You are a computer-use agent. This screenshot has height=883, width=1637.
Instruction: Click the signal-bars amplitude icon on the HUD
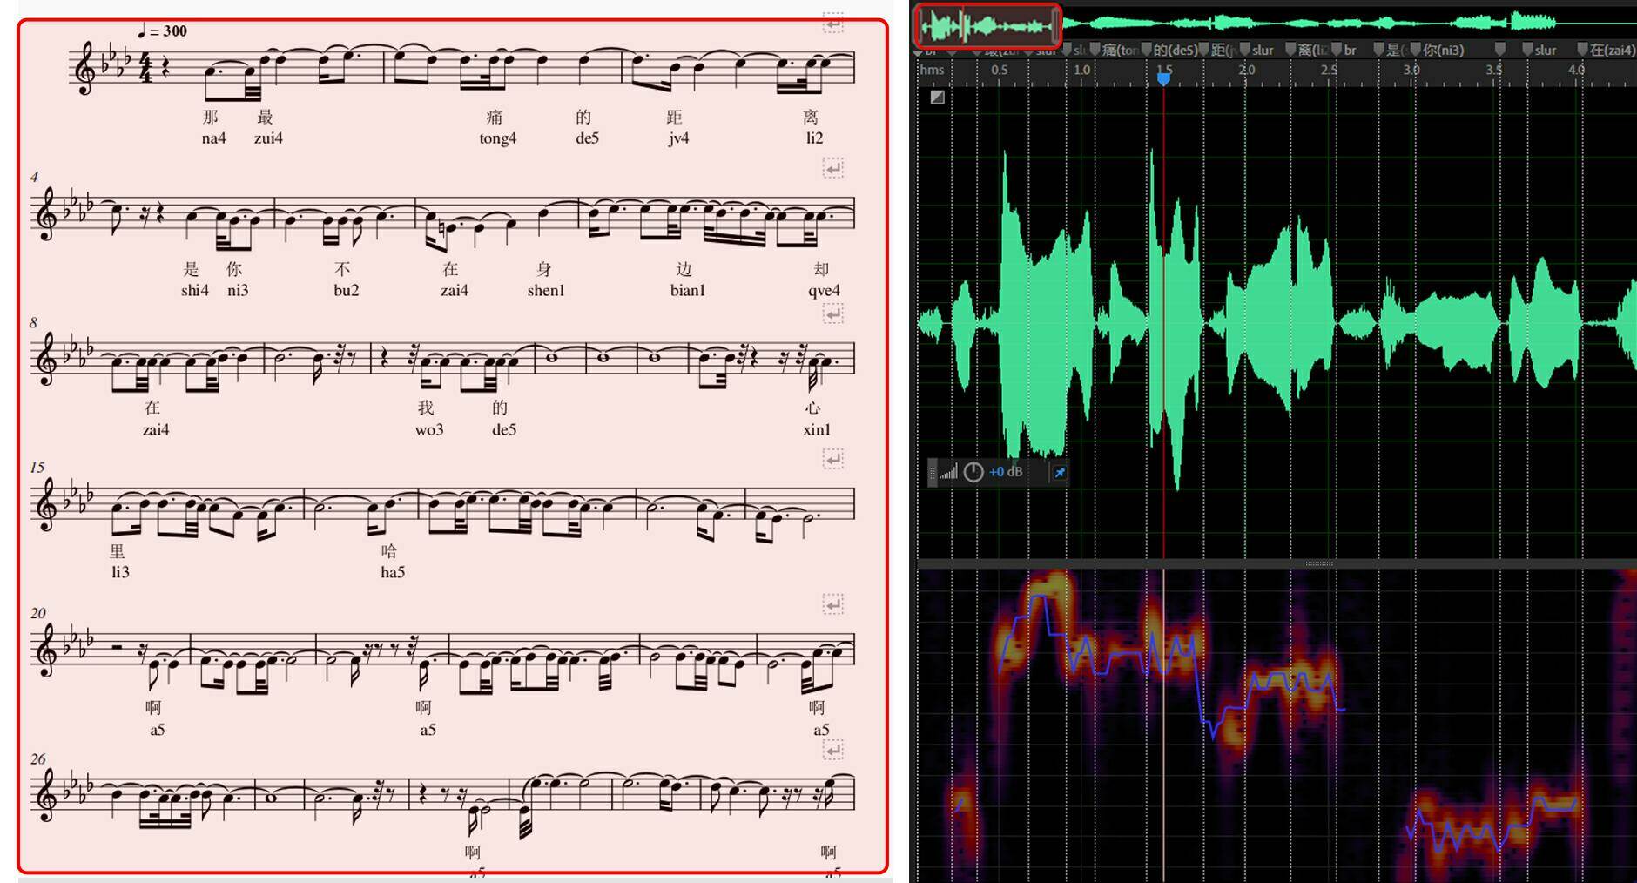[948, 472]
